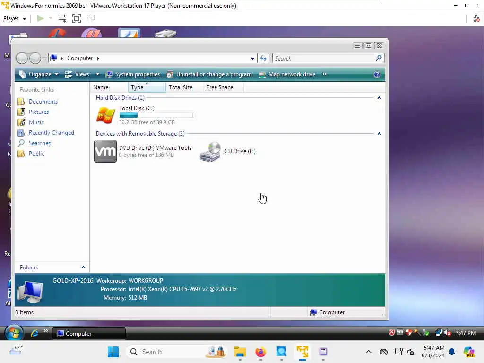The height and width of the screenshot is (363, 484).
Task: Sort by the Total Size column
Action: point(185,87)
